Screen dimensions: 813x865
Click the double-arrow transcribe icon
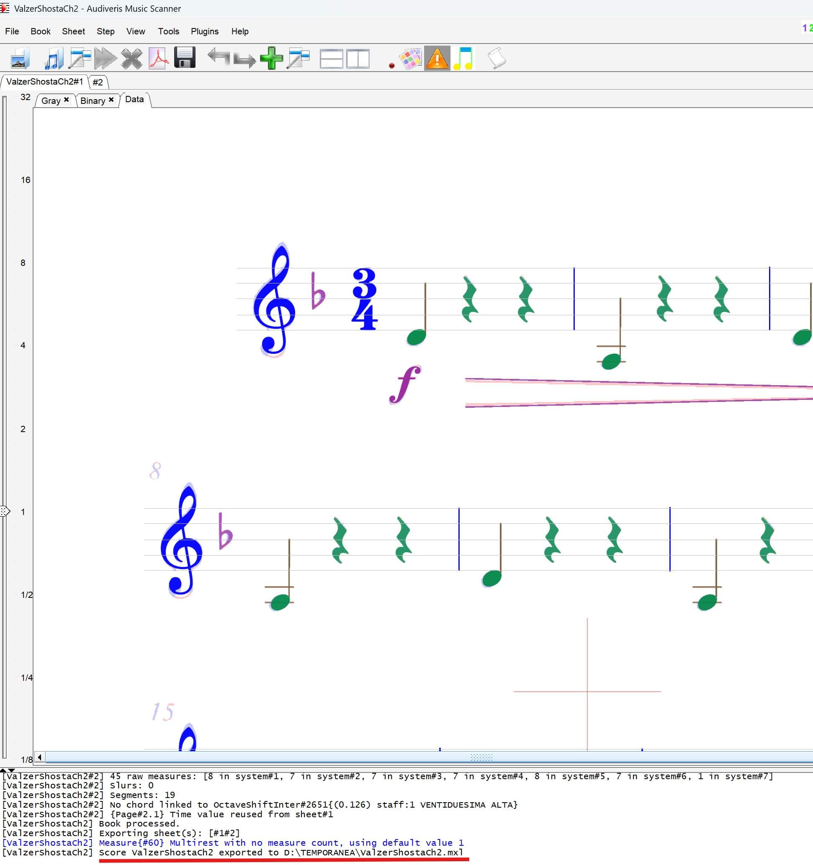point(105,59)
